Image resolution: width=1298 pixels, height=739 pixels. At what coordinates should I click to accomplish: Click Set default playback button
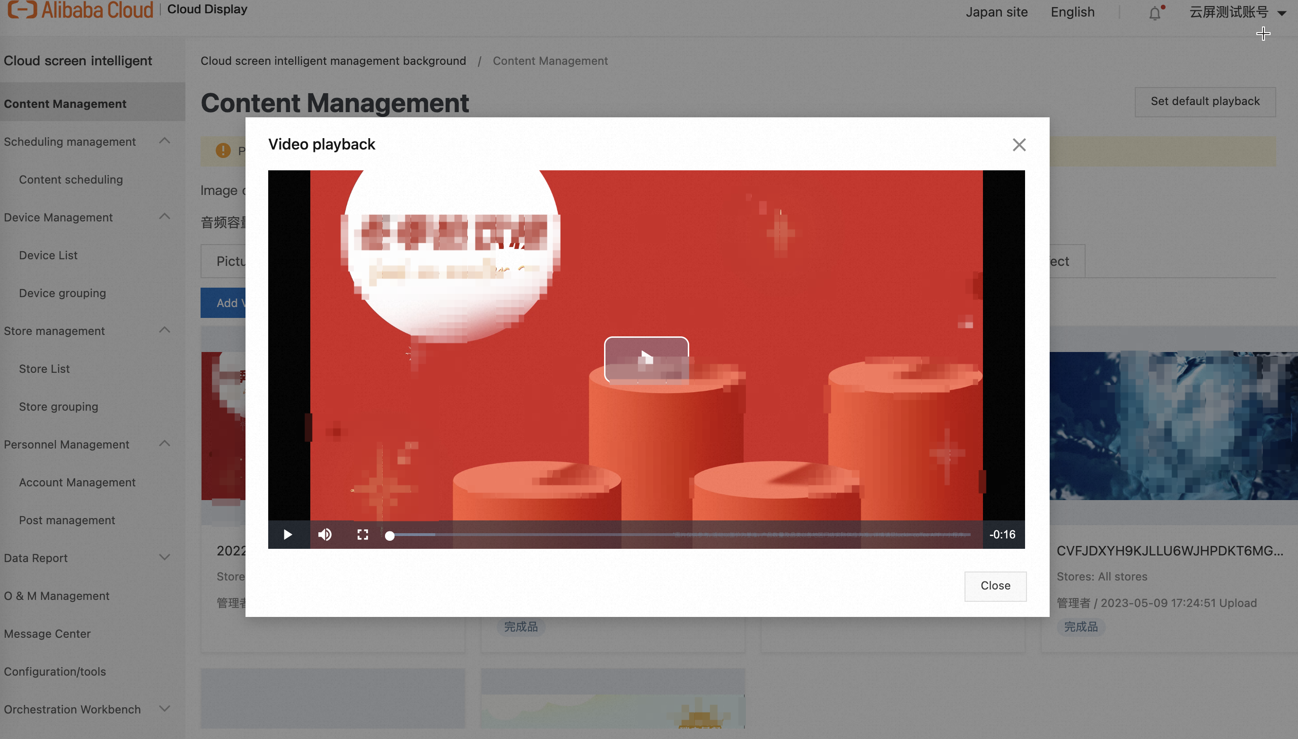coord(1205,102)
